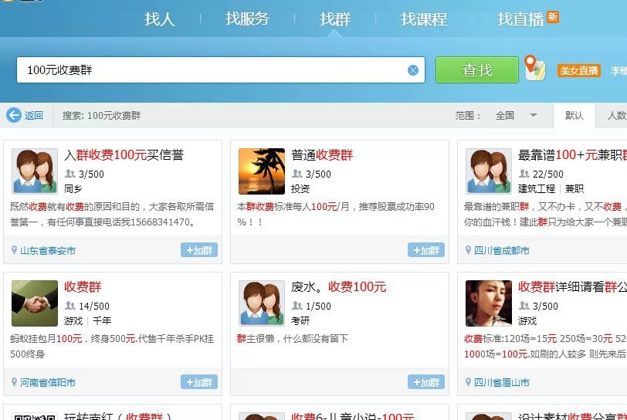Viewport: 627px width, 420px height.
Task: Expand the 全国 range dropdown
Action: tap(533, 115)
